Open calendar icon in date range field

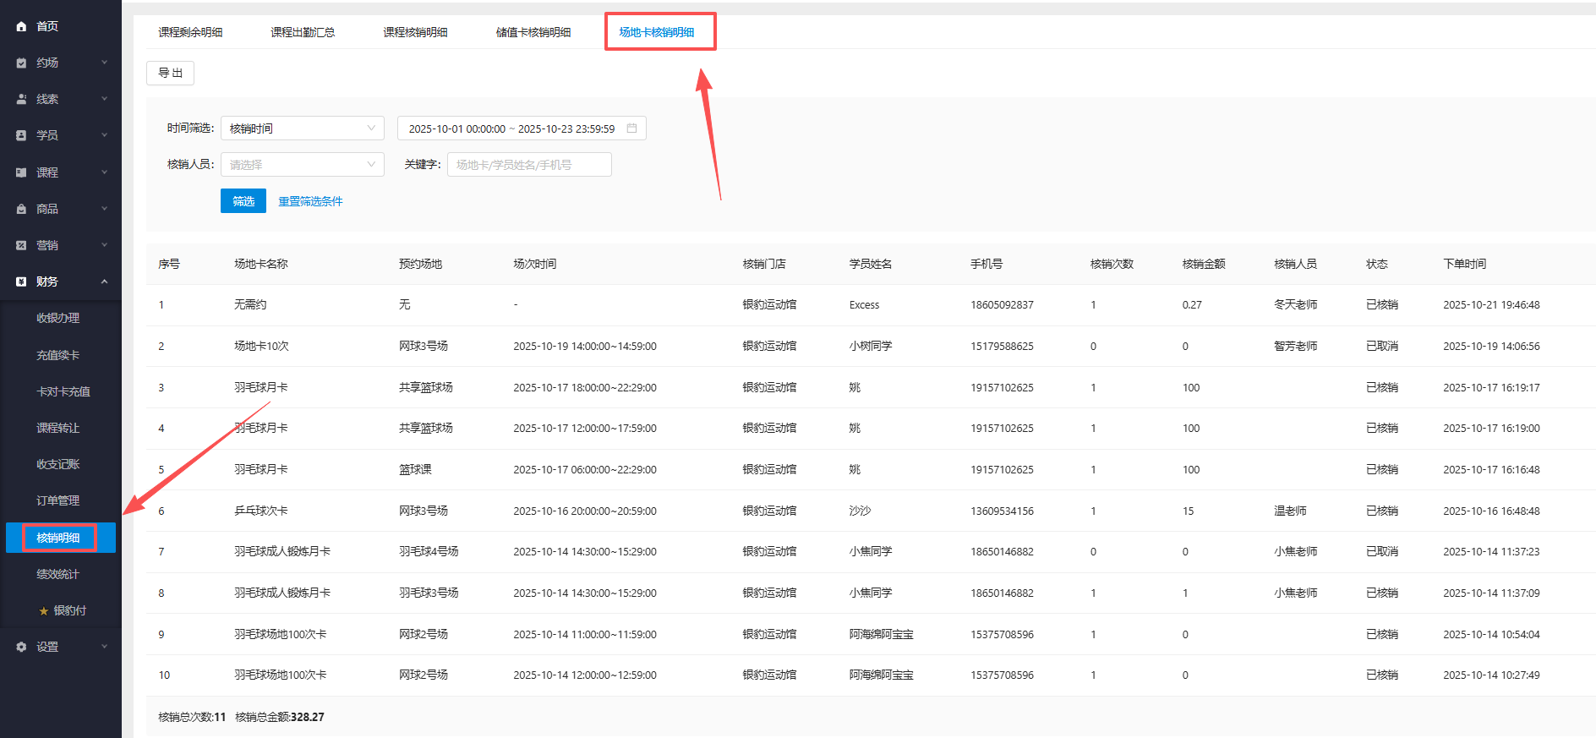pyautogui.click(x=631, y=128)
